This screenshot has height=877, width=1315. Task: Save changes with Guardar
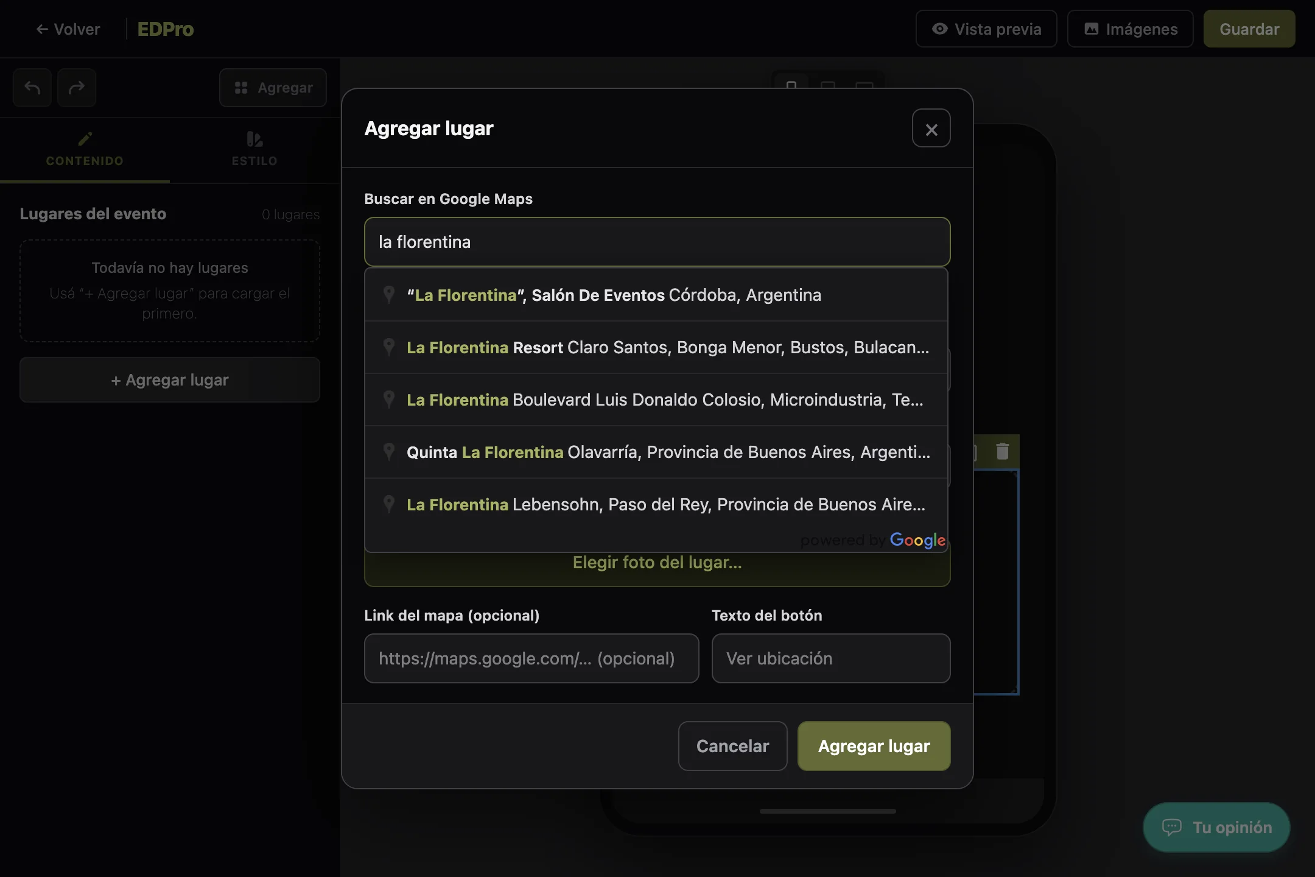(1249, 29)
